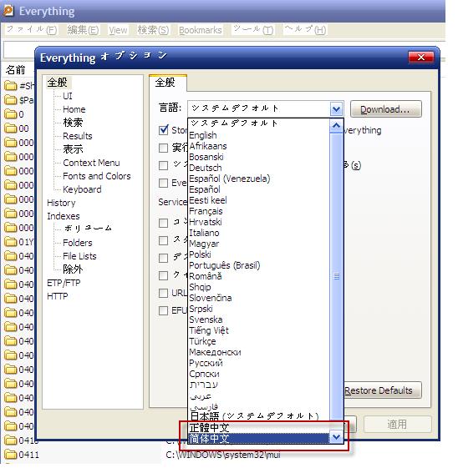Choose 简体中文 in language list

(x=259, y=438)
